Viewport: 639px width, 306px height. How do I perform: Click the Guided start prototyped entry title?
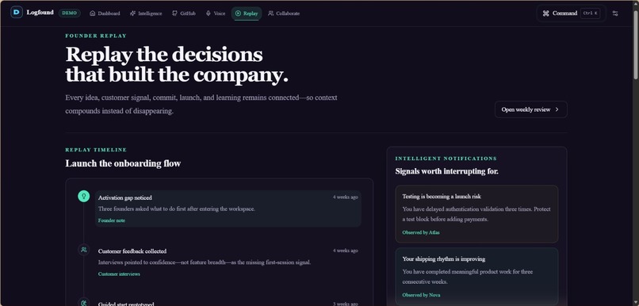(126, 304)
